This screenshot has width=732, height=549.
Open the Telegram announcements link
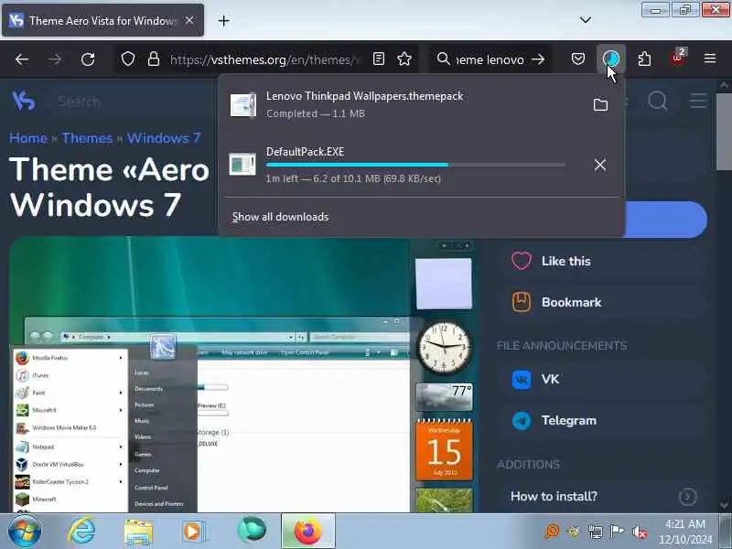pos(600,420)
